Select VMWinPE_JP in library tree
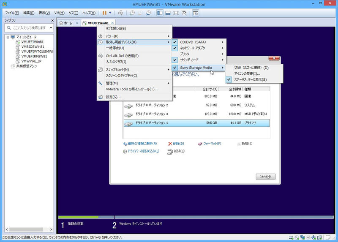The width and height of the screenshot is (338, 242). [x=31, y=61]
